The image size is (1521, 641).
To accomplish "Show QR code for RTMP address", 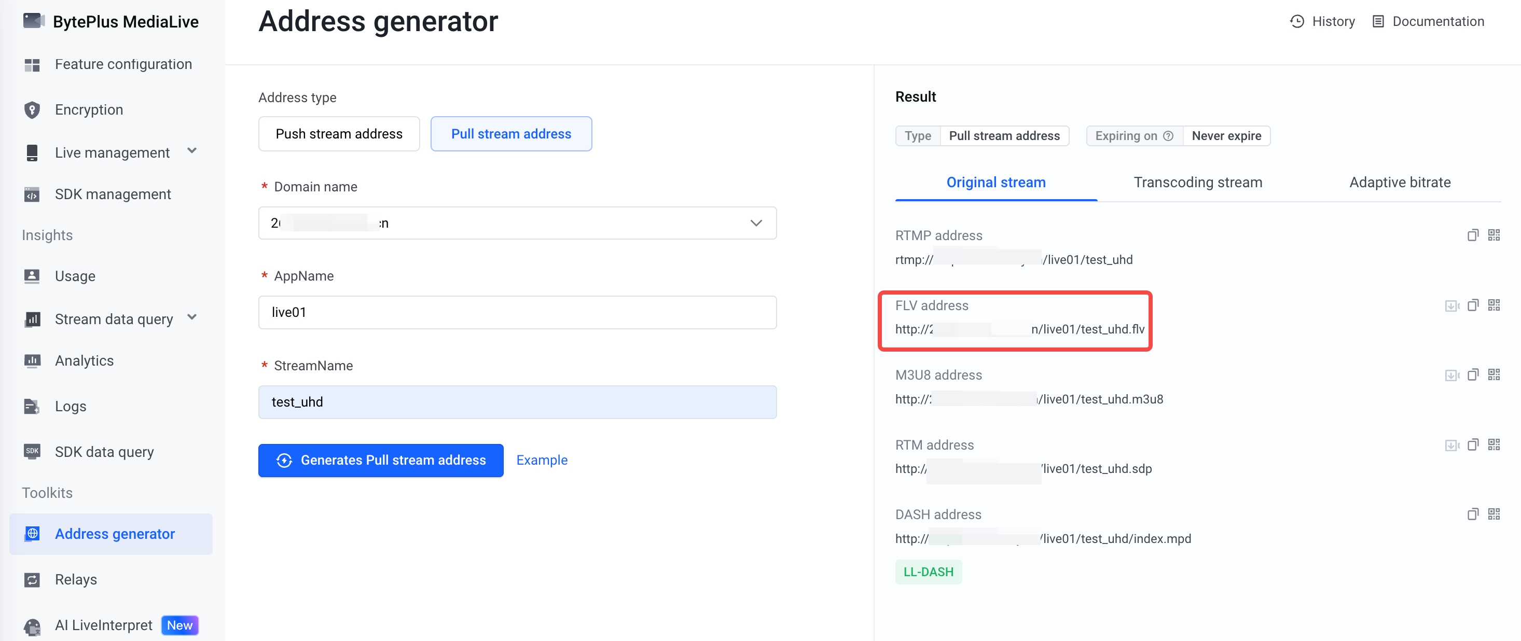I will point(1494,235).
